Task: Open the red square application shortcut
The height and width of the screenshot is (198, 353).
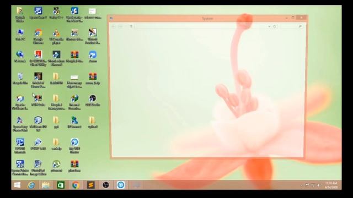Action: coord(38,58)
